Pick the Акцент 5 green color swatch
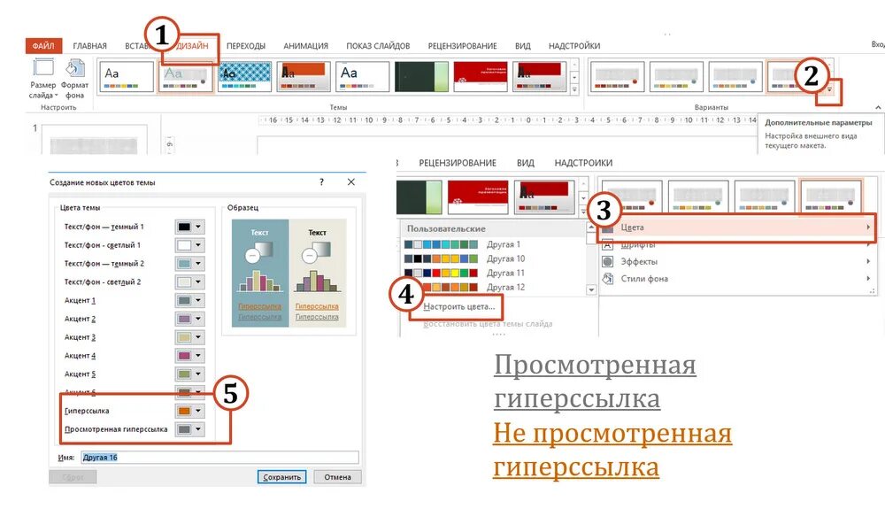Screen dimensions: 885x532 (185, 374)
